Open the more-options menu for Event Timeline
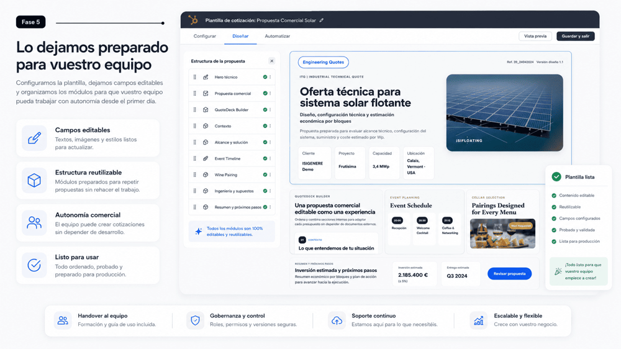 tap(270, 158)
